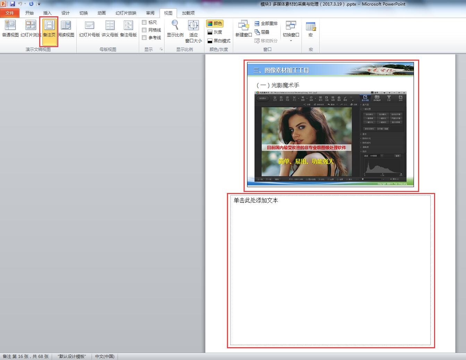Click the disabled 移动拆分 move split command

click(266, 41)
